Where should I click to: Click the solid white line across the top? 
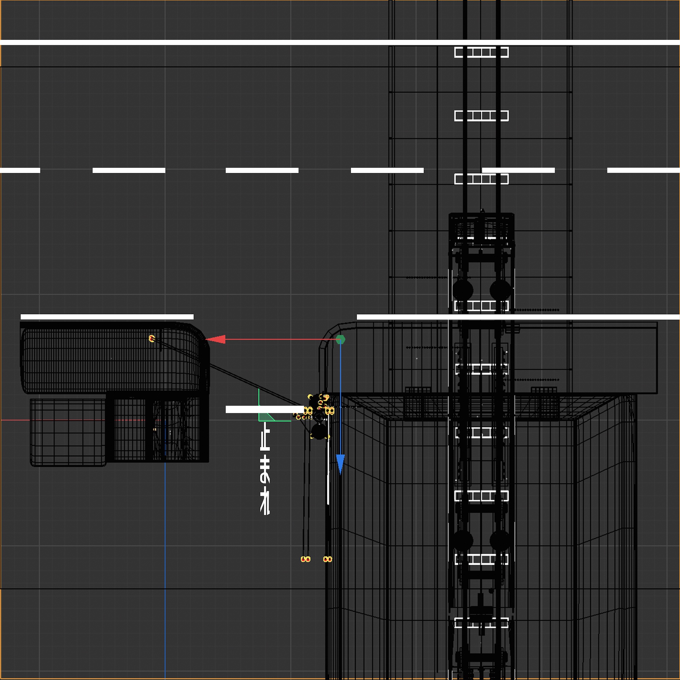tap(211, 42)
